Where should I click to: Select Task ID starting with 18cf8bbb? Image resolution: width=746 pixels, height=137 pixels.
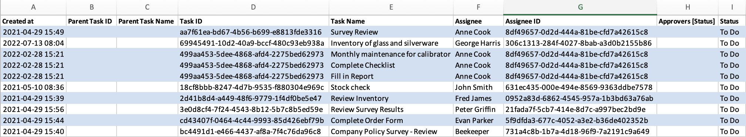click(x=253, y=87)
